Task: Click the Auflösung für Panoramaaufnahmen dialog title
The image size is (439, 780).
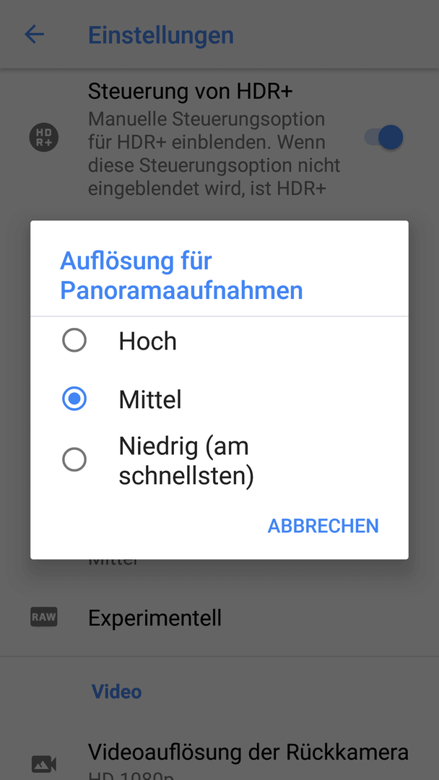Action: click(x=181, y=276)
